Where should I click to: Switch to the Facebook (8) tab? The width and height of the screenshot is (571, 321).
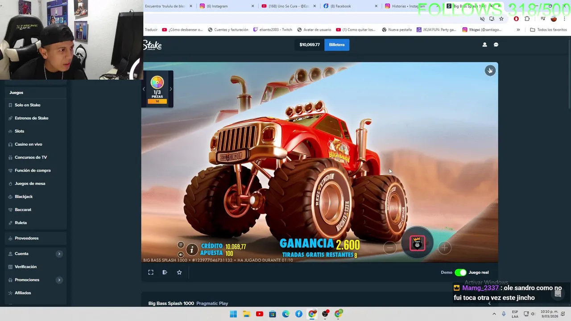point(351,6)
